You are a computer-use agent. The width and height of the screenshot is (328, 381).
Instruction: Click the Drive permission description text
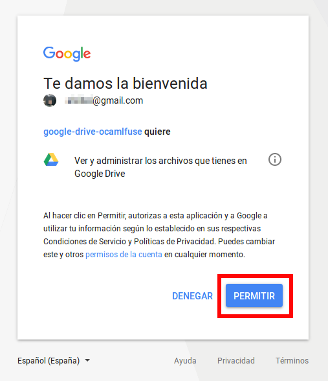[x=160, y=167]
